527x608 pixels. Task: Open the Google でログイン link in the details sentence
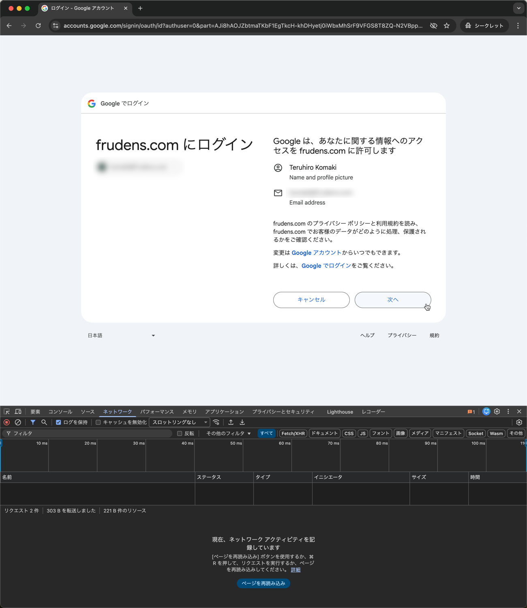pyautogui.click(x=326, y=265)
